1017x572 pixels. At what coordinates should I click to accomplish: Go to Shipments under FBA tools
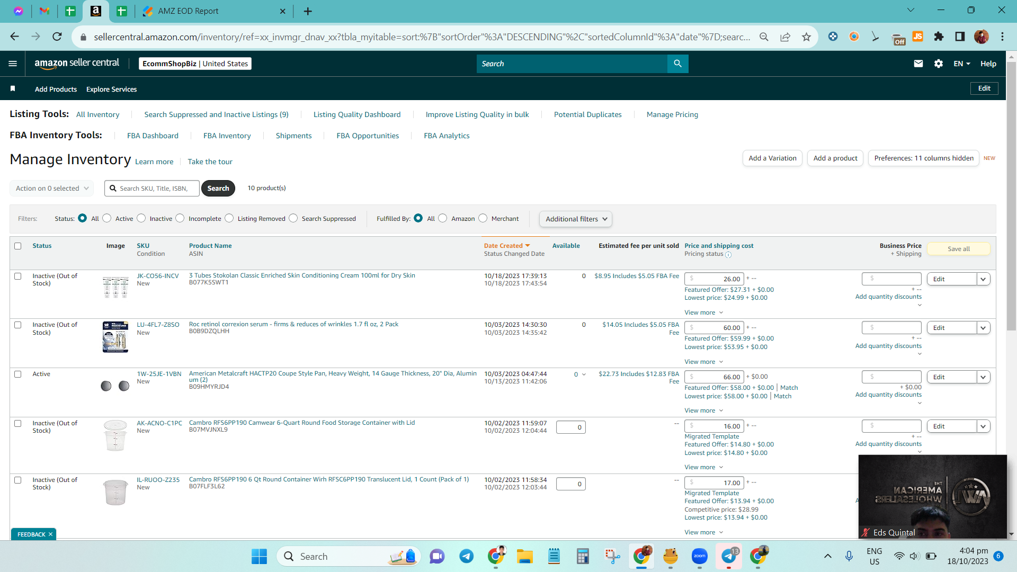[293, 136]
